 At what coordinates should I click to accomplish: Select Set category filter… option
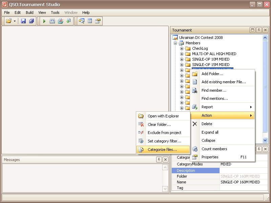point(164,141)
